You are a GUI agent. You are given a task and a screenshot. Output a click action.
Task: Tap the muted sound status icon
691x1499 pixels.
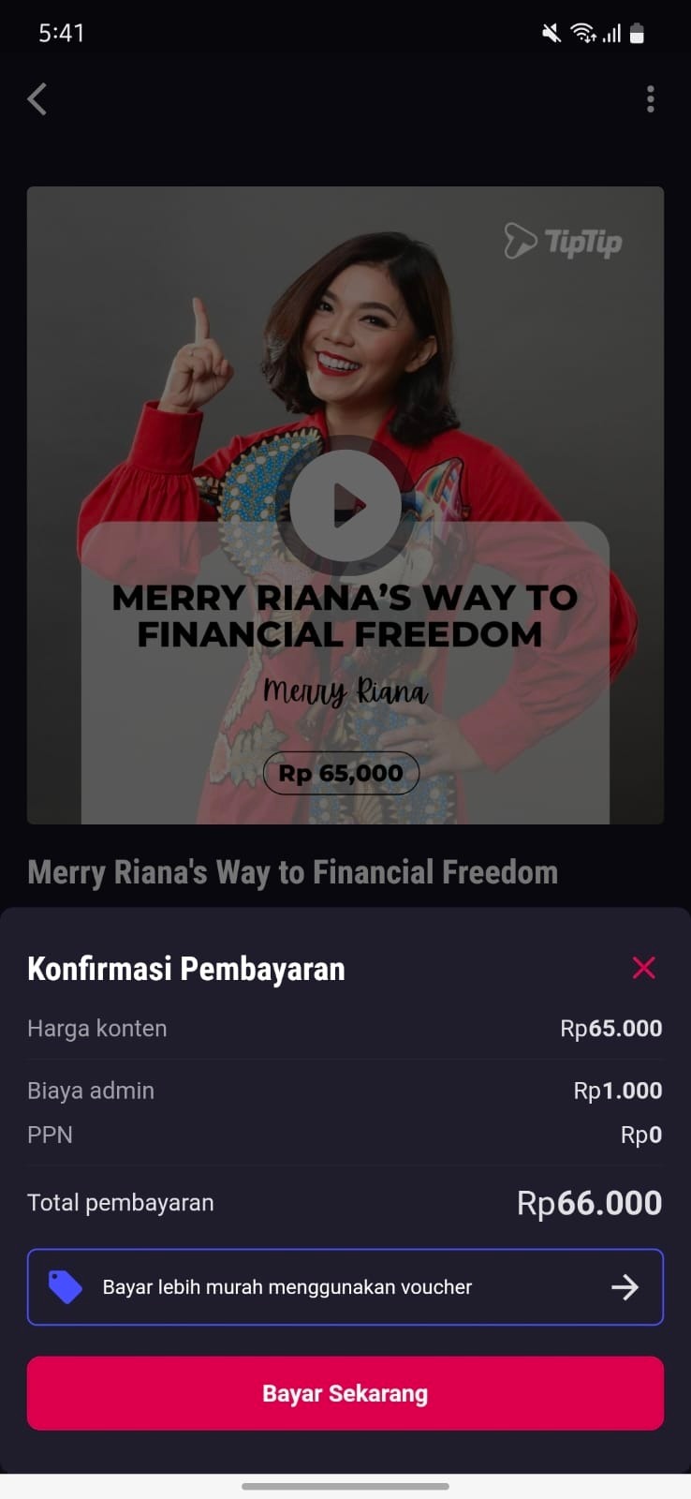coord(551,34)
